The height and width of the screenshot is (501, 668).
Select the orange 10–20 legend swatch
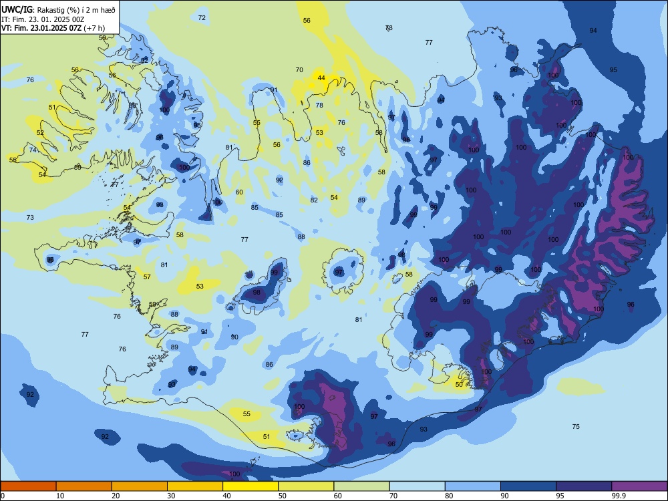click(x=84, y=486)
